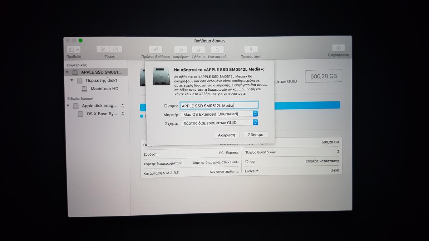Open the Μορφή format dropdown
This screenshot has width=429, height=241.
[219, 114]
